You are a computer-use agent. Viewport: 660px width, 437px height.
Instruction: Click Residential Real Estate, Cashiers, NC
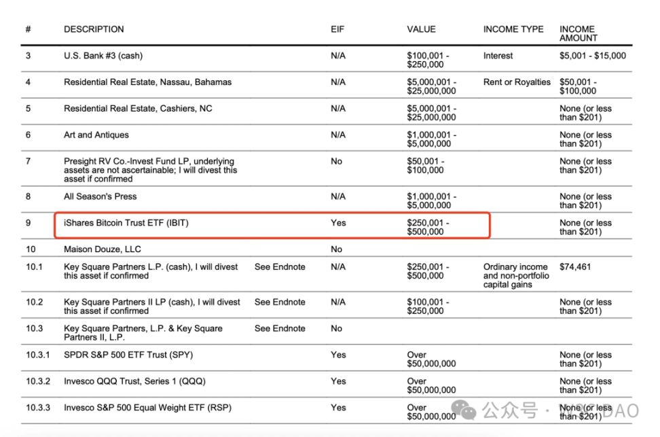143,109
